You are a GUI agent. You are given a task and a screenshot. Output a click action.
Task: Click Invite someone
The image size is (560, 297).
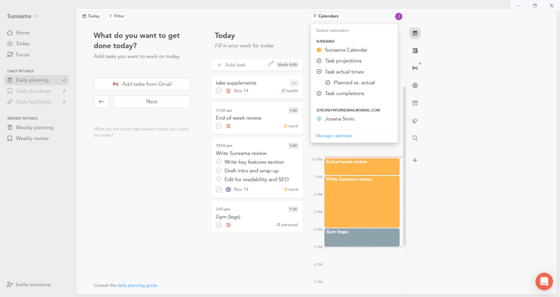29,284
